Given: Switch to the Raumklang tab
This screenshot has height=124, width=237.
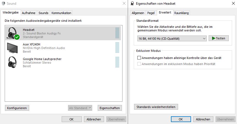Looking at the screenshot, I should pyautogui.click(x=181, y=13).
